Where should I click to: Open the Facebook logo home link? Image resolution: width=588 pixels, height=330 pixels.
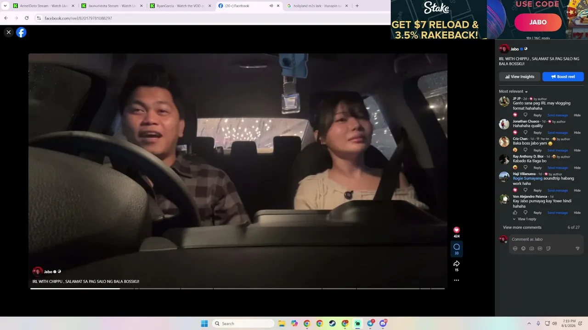tap(21, 32)
